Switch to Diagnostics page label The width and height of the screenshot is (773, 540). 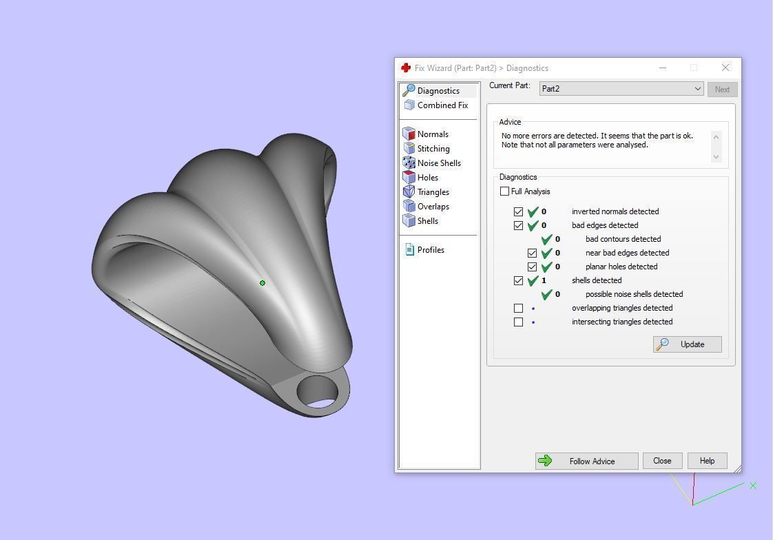click(438, 91)
